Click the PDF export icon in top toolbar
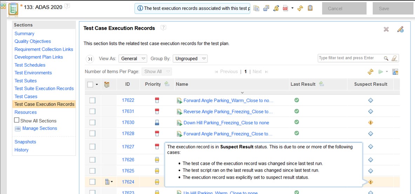 click(285, 8)
